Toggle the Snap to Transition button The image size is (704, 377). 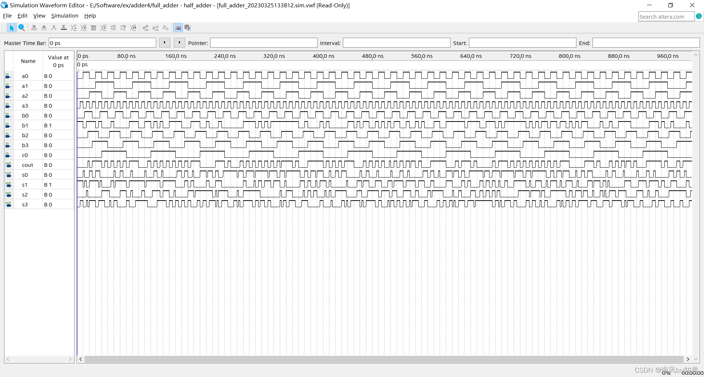pyautogui.click(x=188, y=28)
